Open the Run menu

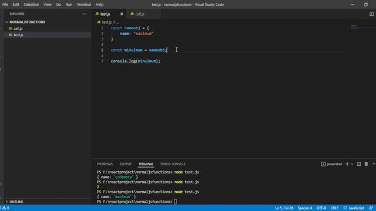(x=69, y=5)
